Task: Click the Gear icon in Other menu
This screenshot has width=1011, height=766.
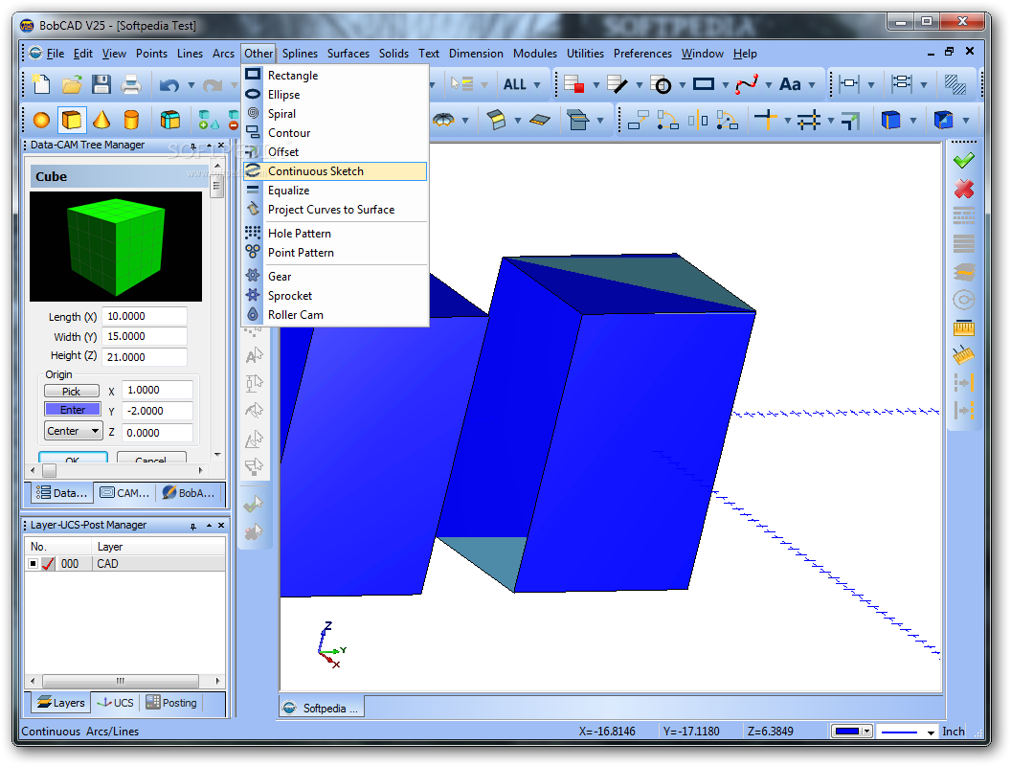Action: 253,276
